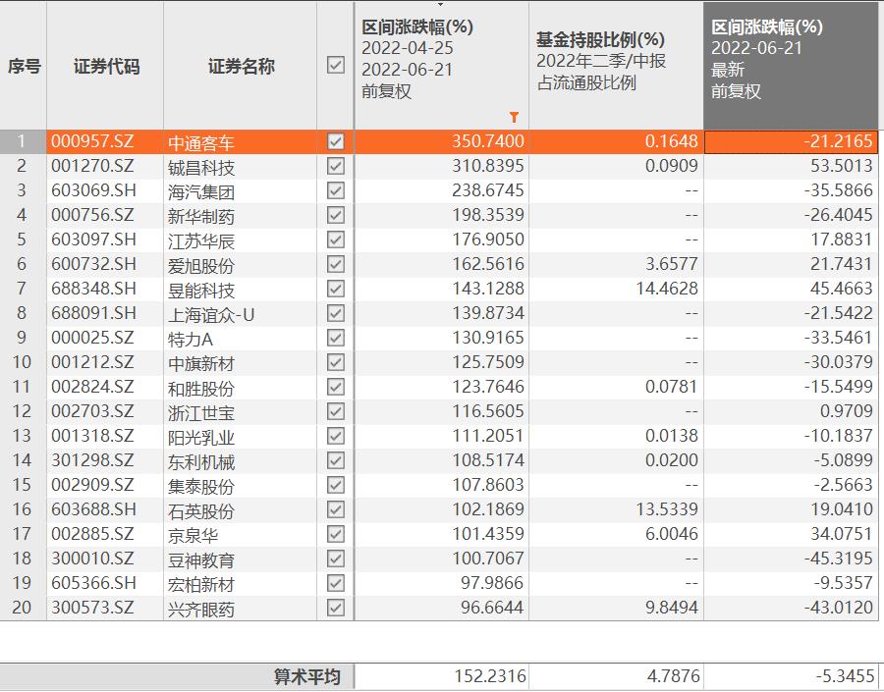Toggle the checkbox for 兴齐眼药
This screenshot has width=884, height=692.
coord(336,608)
